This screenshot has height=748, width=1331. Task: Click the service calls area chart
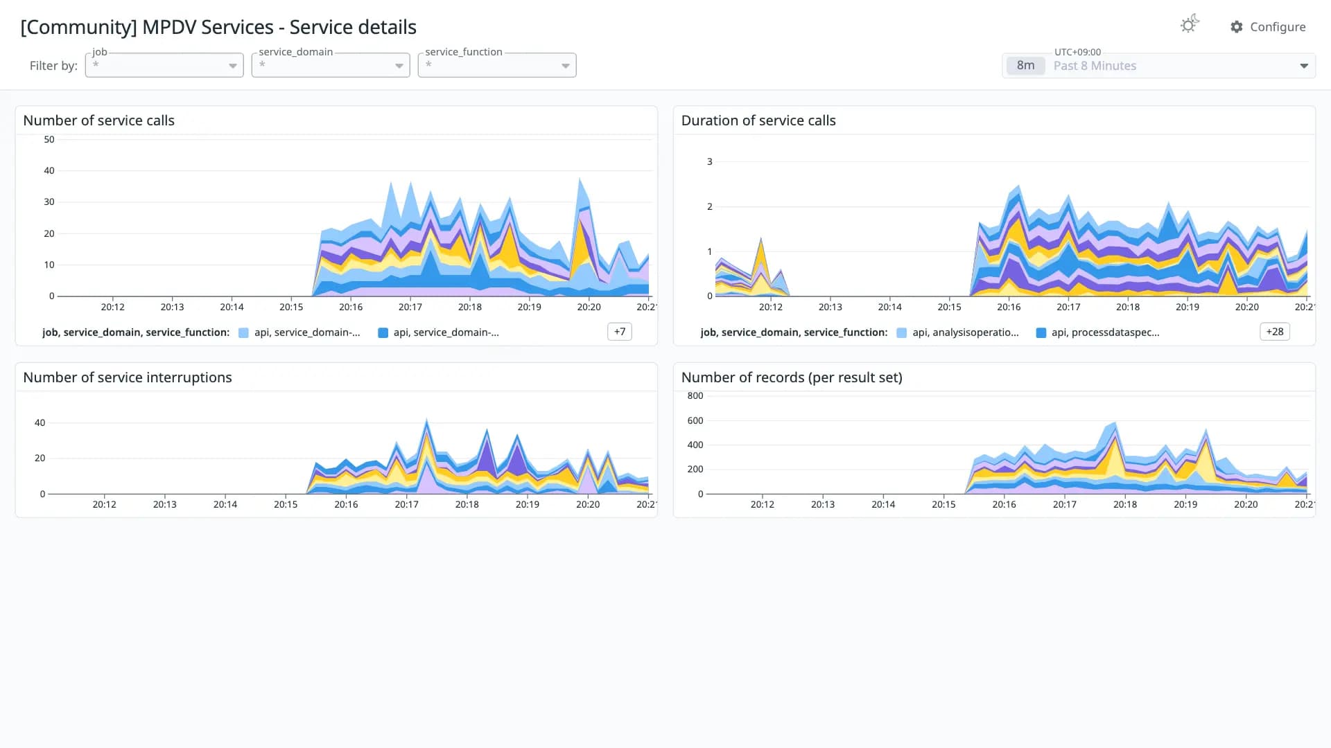point(354,218)
